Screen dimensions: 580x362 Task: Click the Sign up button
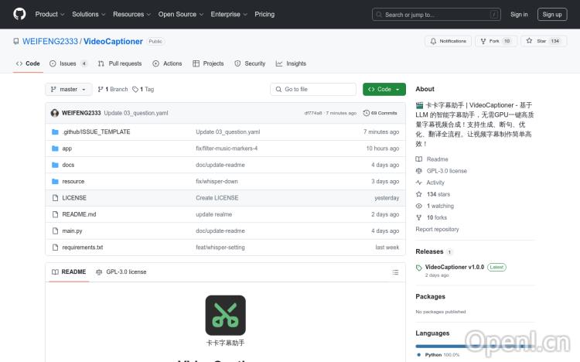(552, 14)
